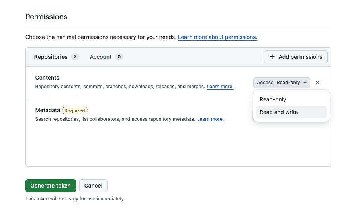Click the Repositories count badge showing 2
Viewport: 354px width, 223px height.
click(75, 57)
